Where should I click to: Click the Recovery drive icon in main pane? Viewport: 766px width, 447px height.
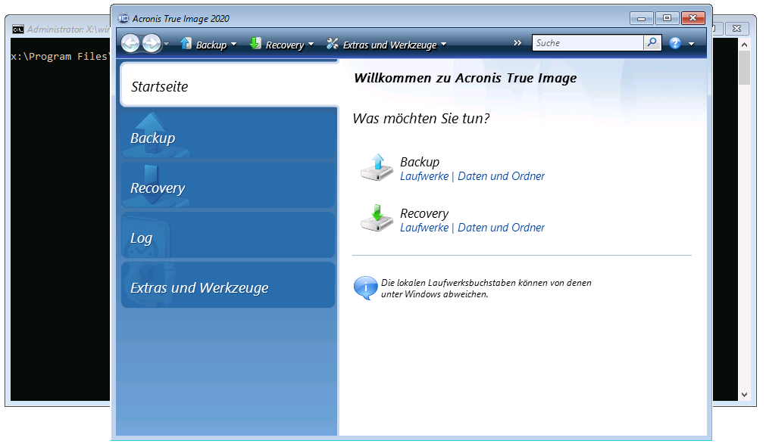pyautogui.click(x=377, y=219)
